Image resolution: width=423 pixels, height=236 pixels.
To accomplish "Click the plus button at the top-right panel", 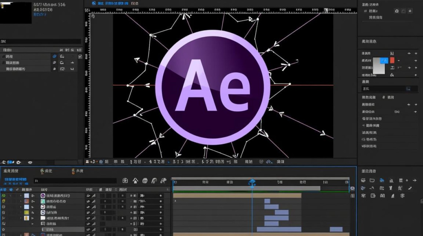I will (x=410, y=11).
